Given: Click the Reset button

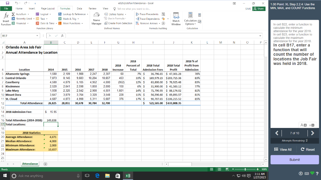Looking at the screenshot, I should (308, 150).
